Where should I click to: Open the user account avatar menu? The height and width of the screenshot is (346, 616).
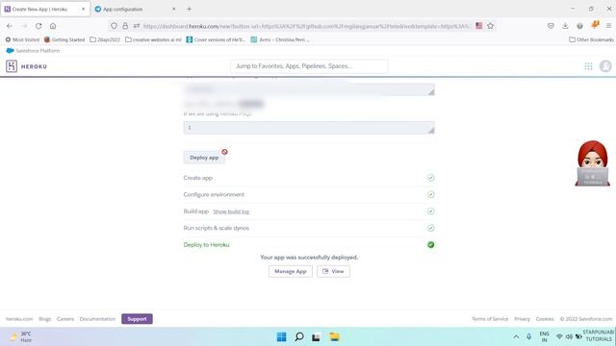[x=605, y=66]
